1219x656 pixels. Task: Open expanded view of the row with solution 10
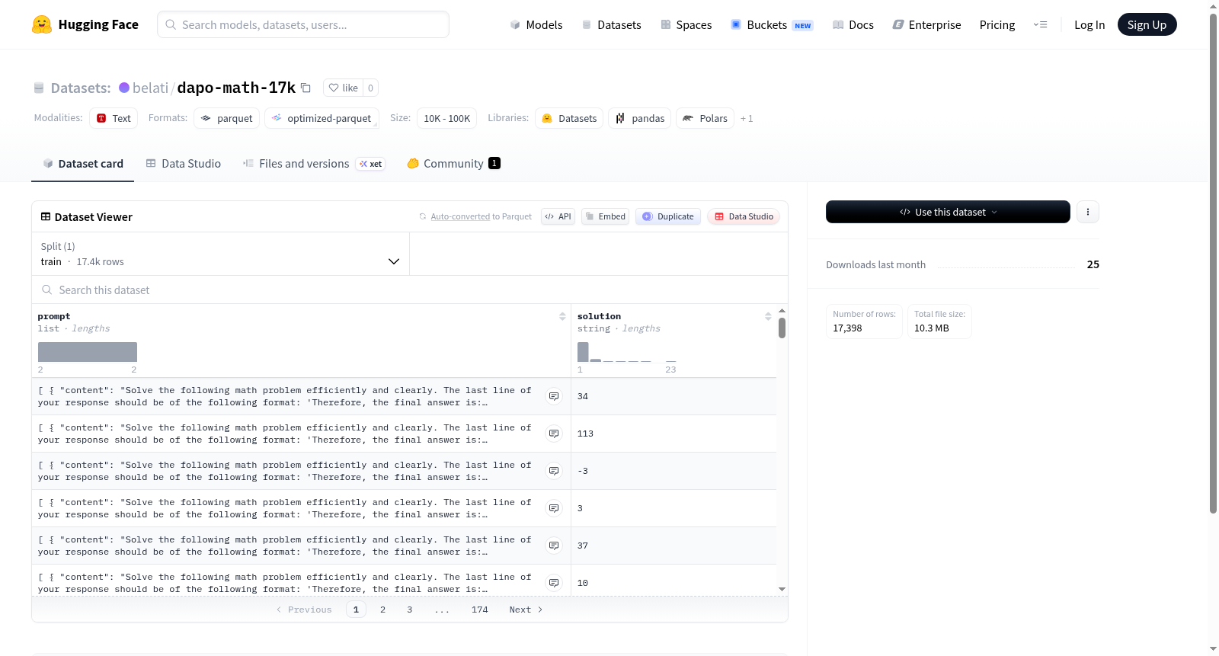[x=554, y=583]
